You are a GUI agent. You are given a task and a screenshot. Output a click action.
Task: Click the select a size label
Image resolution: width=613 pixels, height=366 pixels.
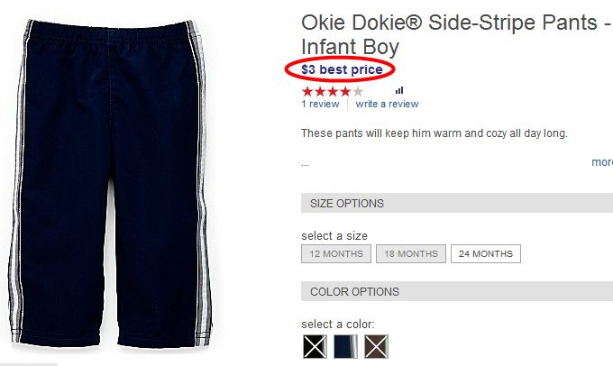pos(334,236)
